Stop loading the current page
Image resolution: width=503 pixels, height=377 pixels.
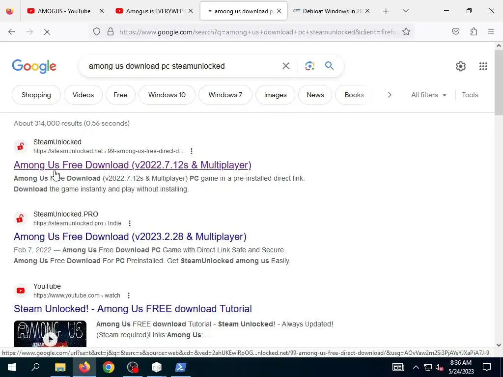pos(47,32)
